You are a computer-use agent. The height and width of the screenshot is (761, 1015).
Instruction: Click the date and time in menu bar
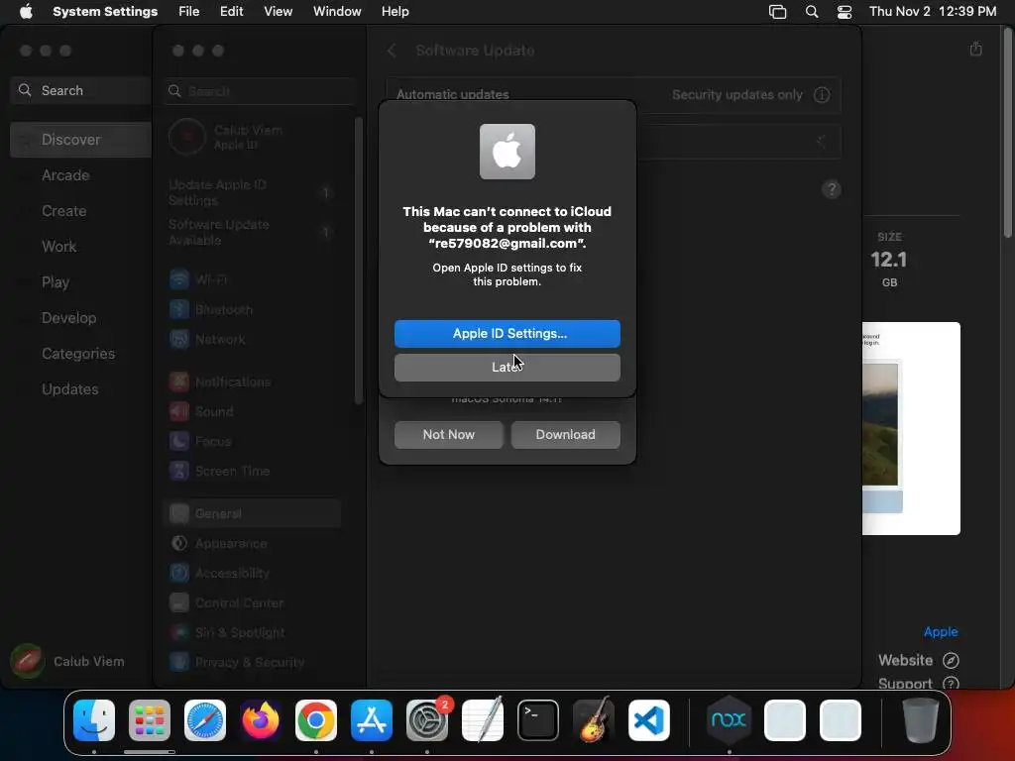click(933, 12)
